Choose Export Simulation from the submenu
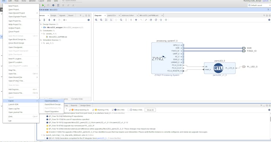The width and height of the screenshot is (271, 142). coord(52,112)
